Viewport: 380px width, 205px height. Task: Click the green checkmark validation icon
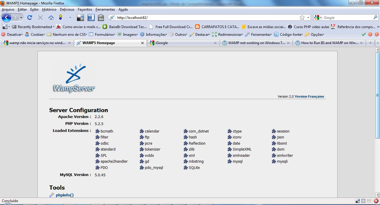[x=364, y=34]
